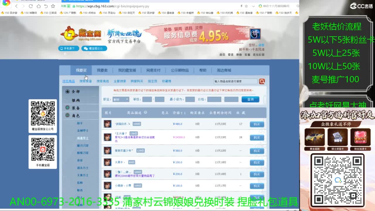
Task: Click 购买 for the ¥560.0 listing
Action: tap(257, 151)
